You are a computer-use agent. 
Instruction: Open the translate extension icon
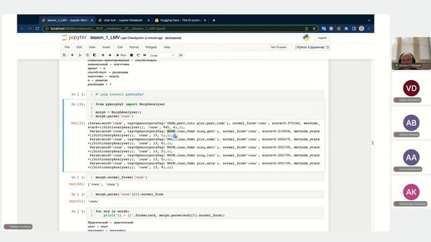pos(323,28)
